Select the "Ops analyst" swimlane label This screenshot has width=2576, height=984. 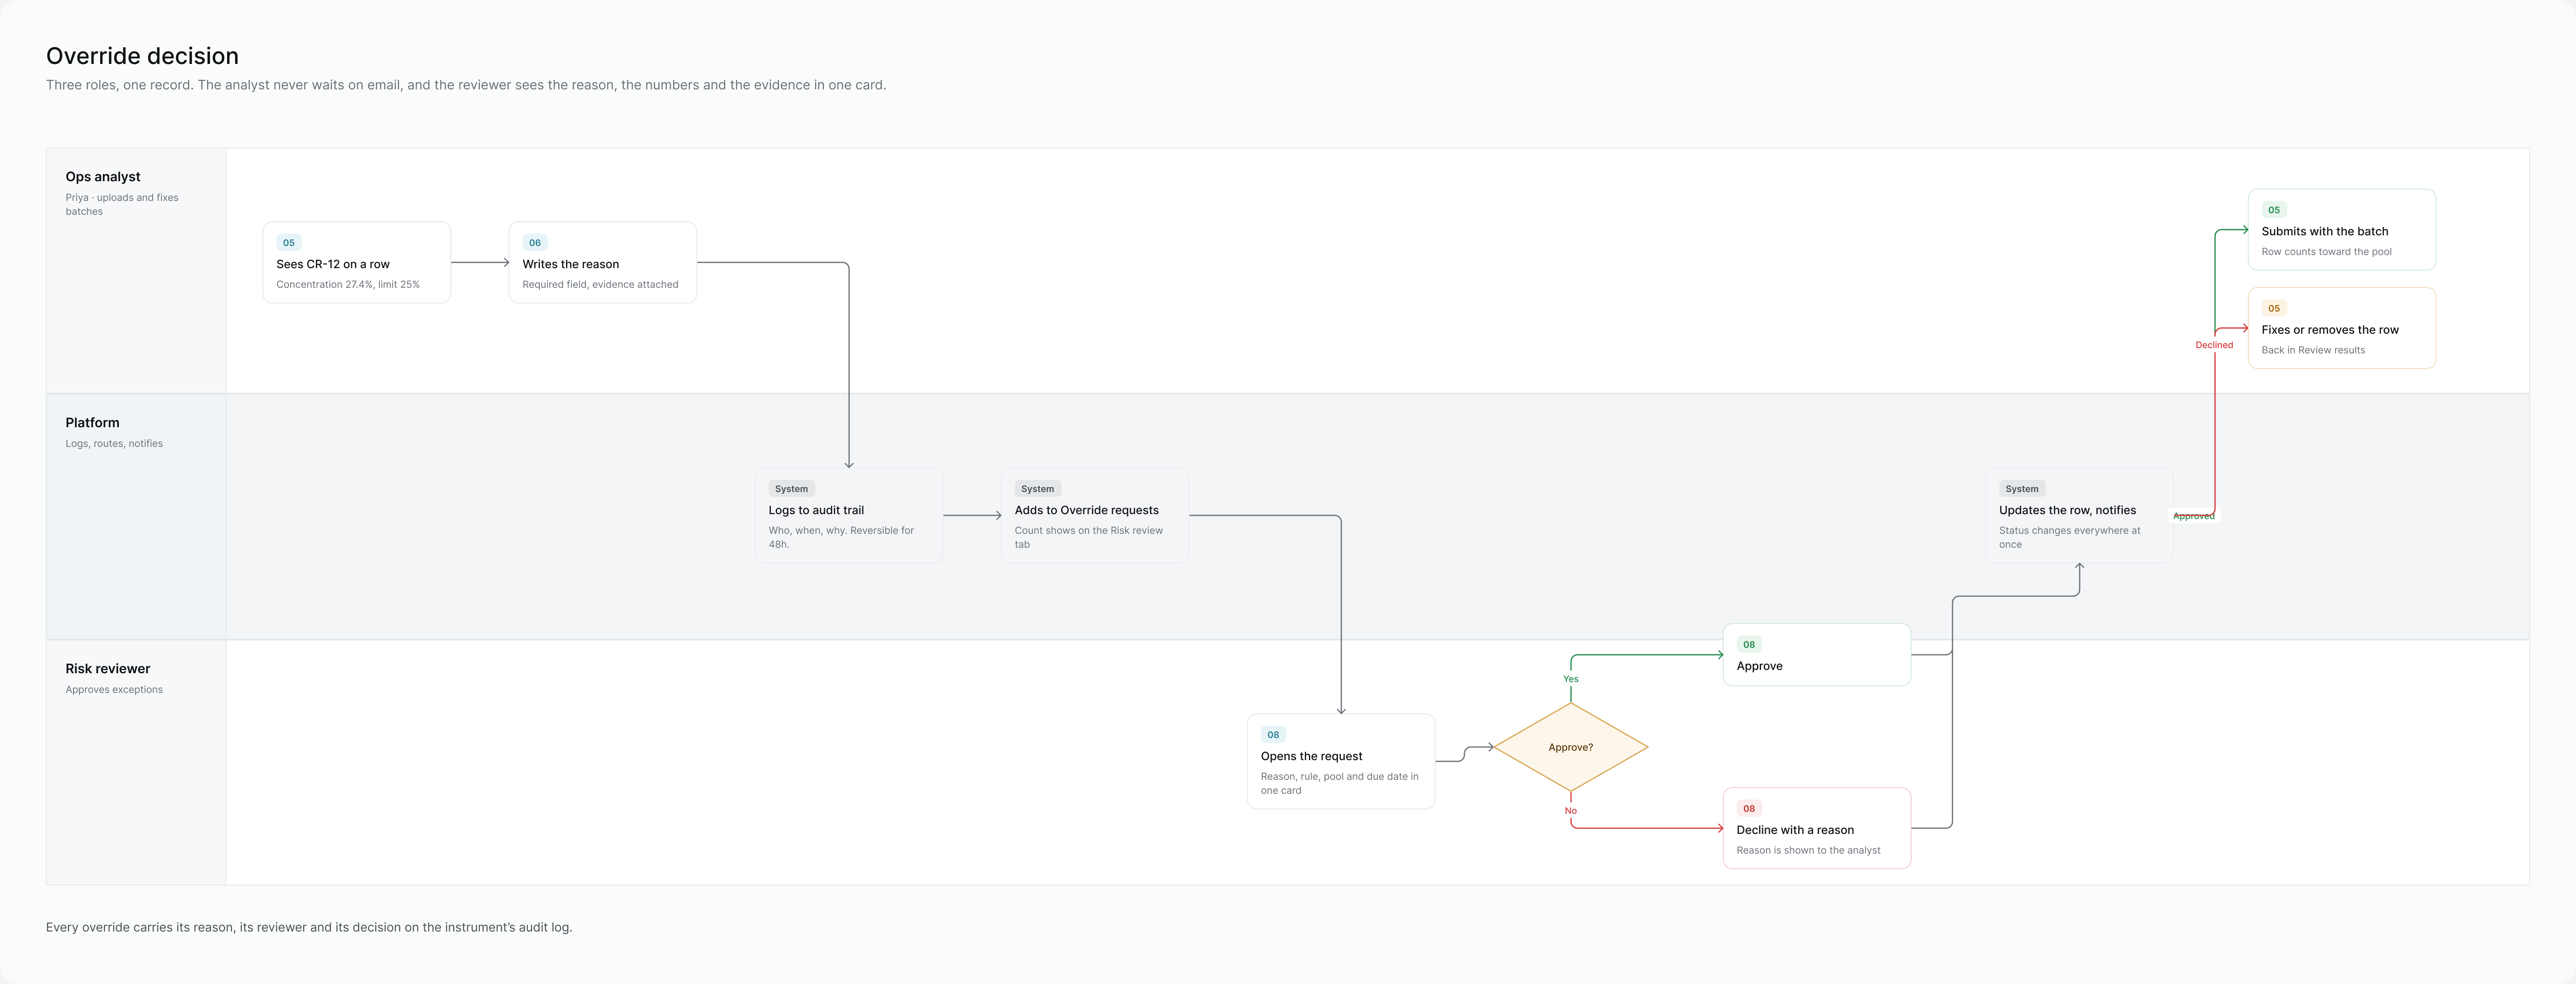pos(103,177)
